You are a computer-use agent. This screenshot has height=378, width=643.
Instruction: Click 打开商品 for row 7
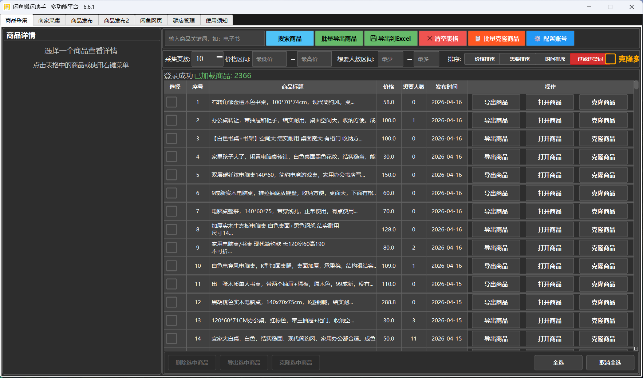(550, 211)
